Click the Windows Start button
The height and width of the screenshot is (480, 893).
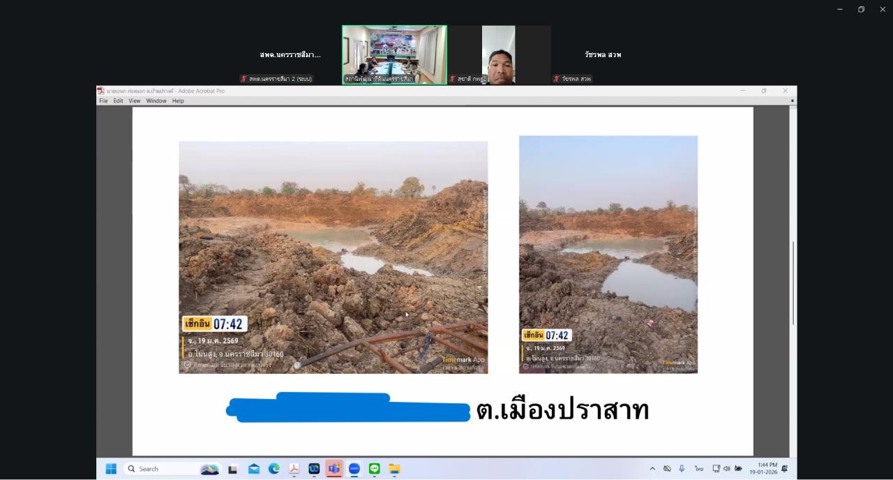coord(111,469)
